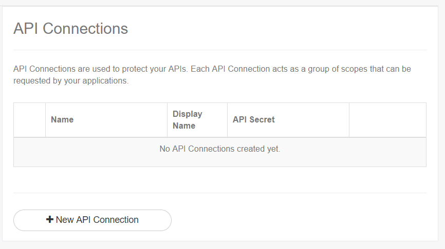The image size is (445, 249).
Task: Click the plus icon on New API Connection
Action: [50, 220]
